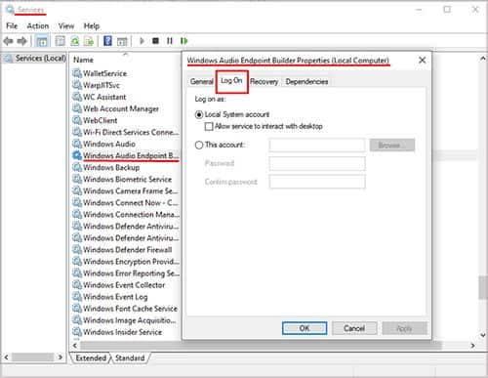Screen dimensions: 488x378
Task: Click the gear icon beside Windows Backup
Action: tap(77, 167)
